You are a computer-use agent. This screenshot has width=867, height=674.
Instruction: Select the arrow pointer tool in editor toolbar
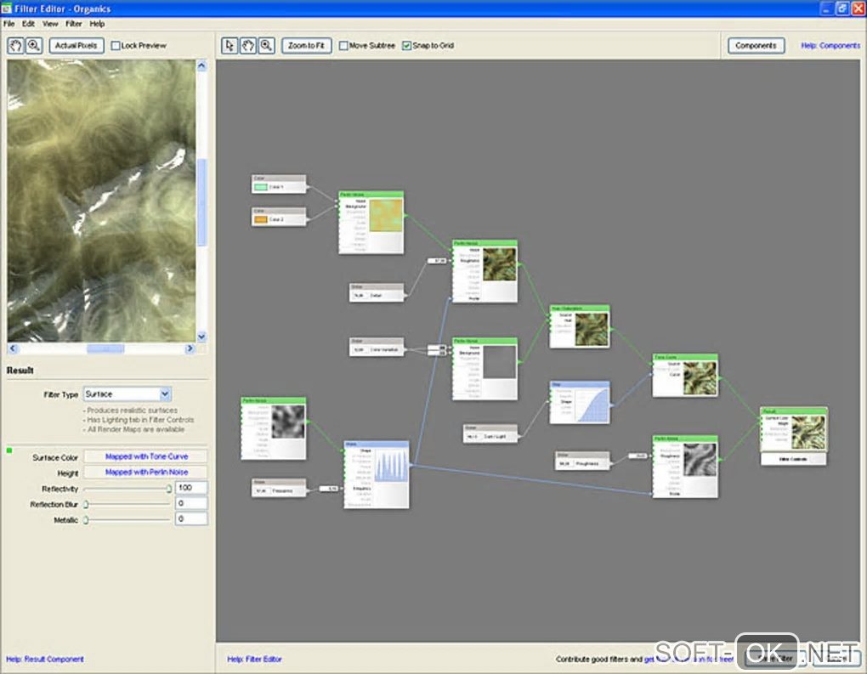229,45
